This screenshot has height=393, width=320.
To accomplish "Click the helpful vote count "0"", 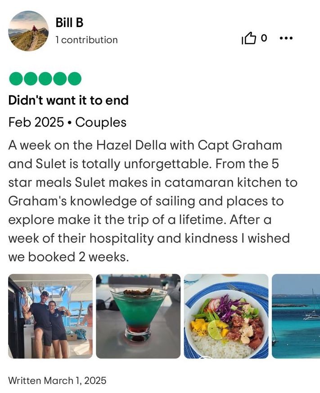I will click(x=264, y=38).
